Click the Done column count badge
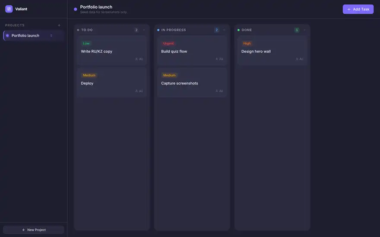The image size is (380, 237). click(297, 30)
